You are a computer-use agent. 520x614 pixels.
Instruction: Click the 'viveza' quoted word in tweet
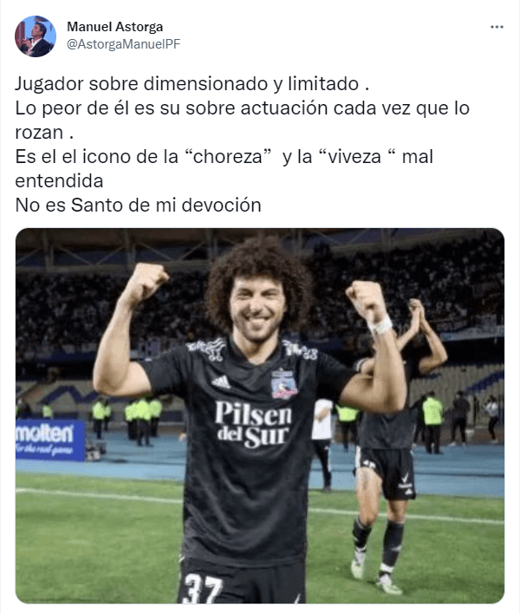point(354,157)
